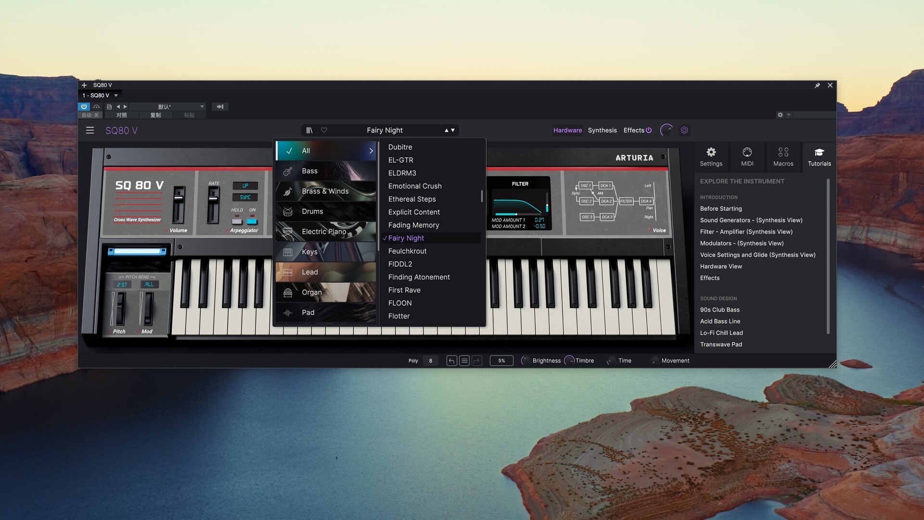Click the Volume slider on the synth

(179, 204)
